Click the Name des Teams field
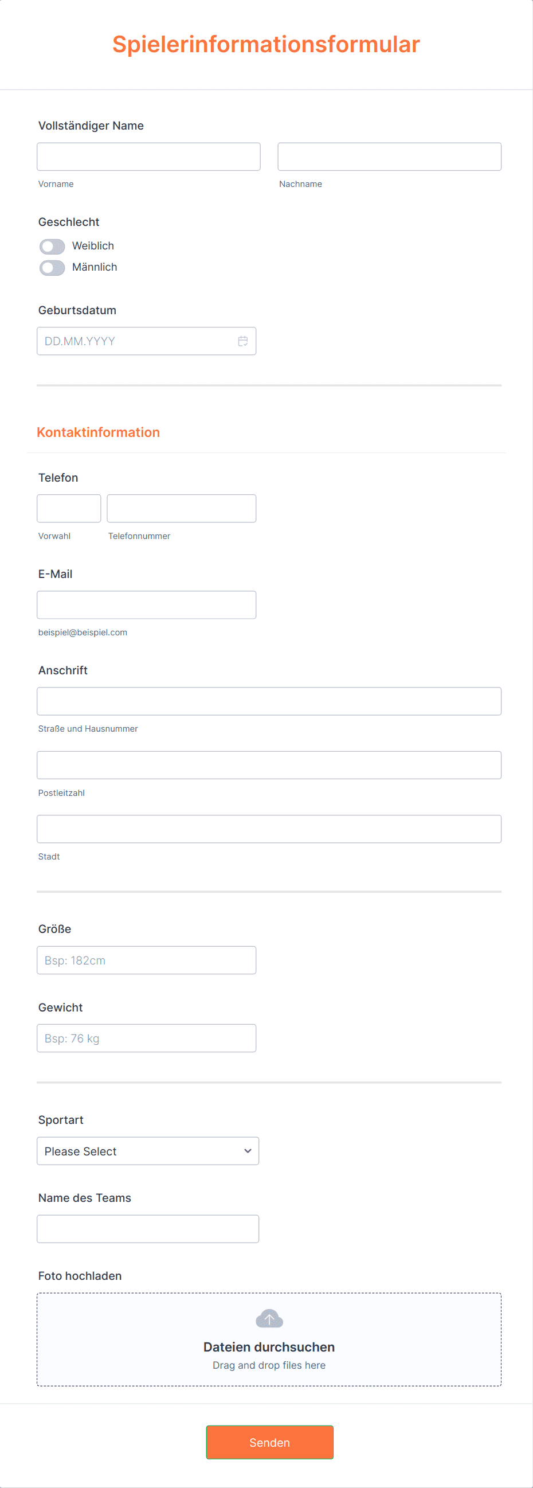The height and width of the screenshot is (1488, 533). coord(148,1229)
